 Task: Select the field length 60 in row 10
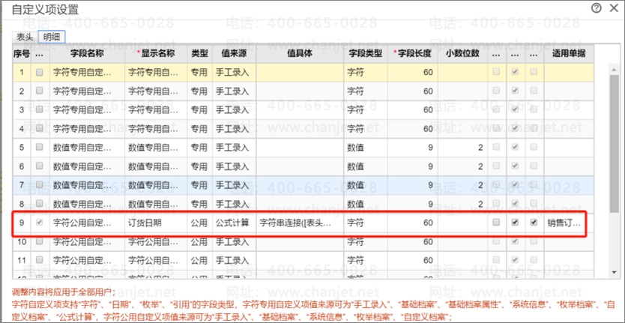click(x=413, y=241)
